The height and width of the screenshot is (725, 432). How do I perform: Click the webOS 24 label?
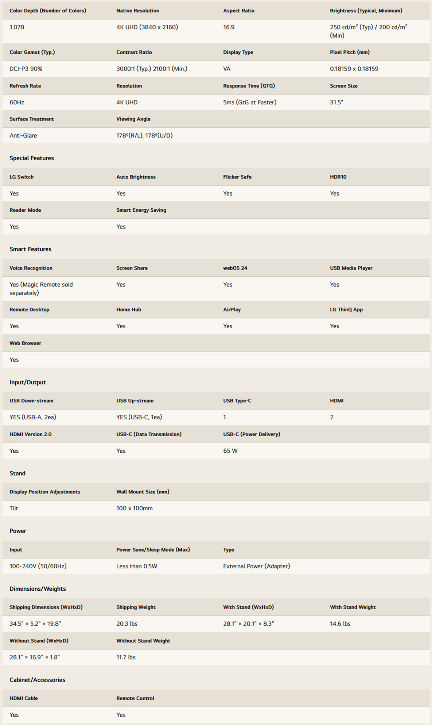click(x=235, y=268)
